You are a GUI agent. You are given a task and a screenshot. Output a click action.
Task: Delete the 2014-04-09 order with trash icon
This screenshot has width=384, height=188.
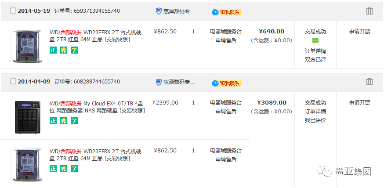370,82
